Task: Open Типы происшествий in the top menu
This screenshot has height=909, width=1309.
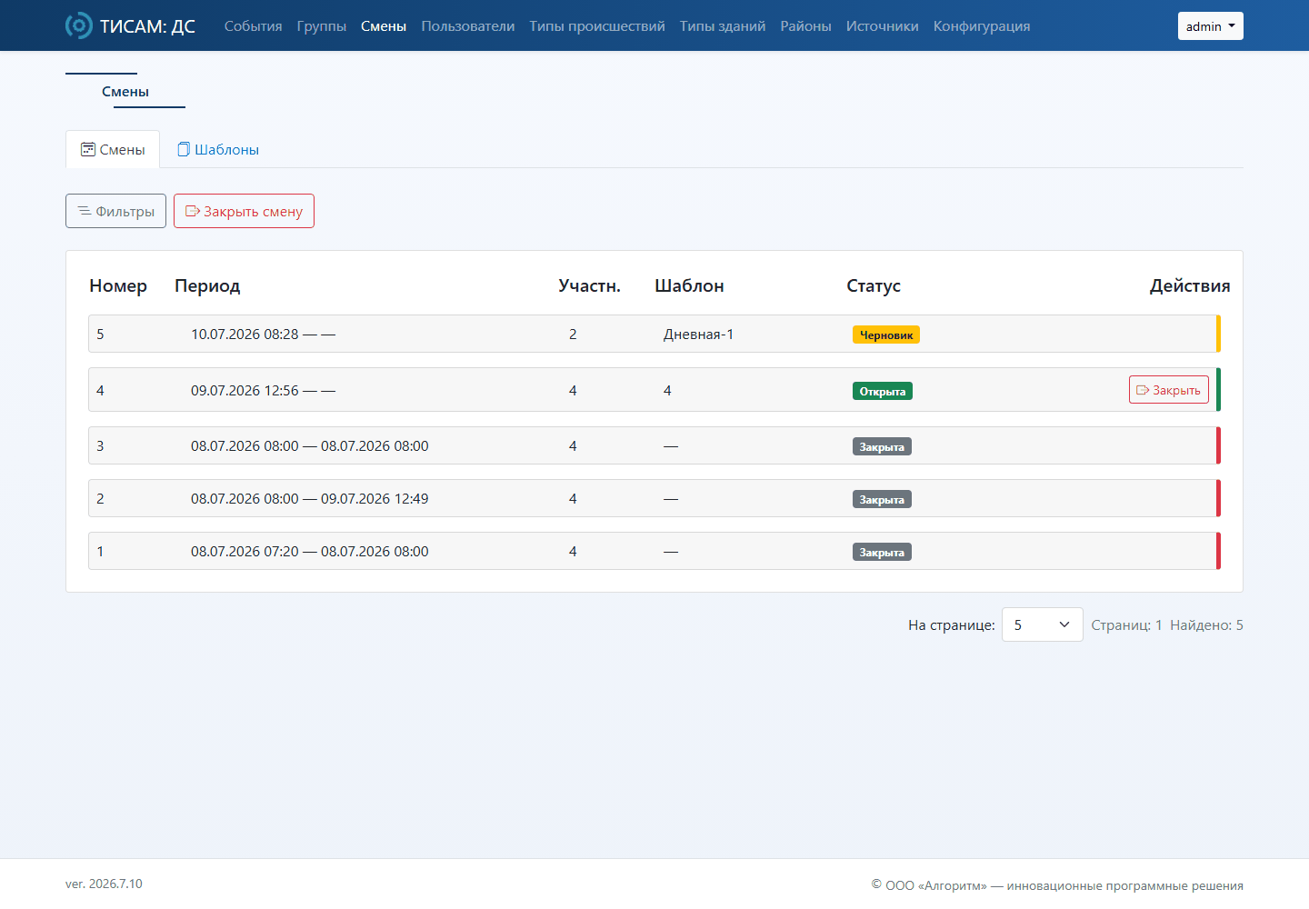Action: (597, 26)
